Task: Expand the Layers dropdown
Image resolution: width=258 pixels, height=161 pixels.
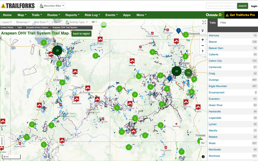Action: pos(7,22)
